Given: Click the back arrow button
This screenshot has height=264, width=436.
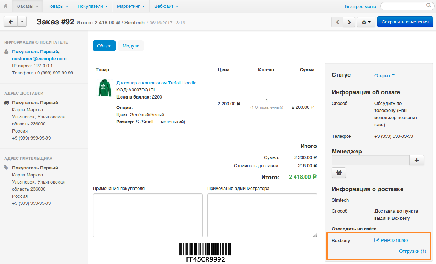Looking at the screenshot, I should tap(10, 22).
